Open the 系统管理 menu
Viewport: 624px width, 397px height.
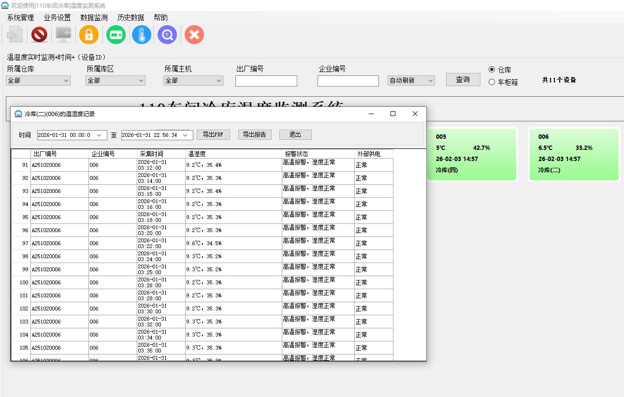click(x=20, y=18)
